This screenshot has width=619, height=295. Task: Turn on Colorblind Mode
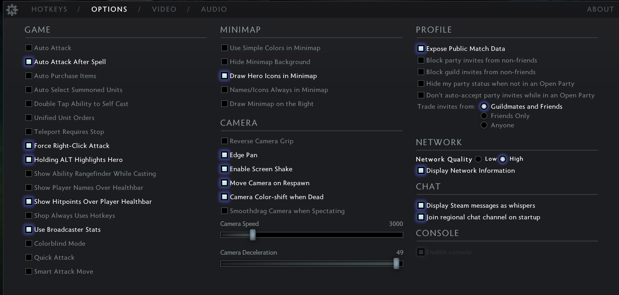coord(29,243)
